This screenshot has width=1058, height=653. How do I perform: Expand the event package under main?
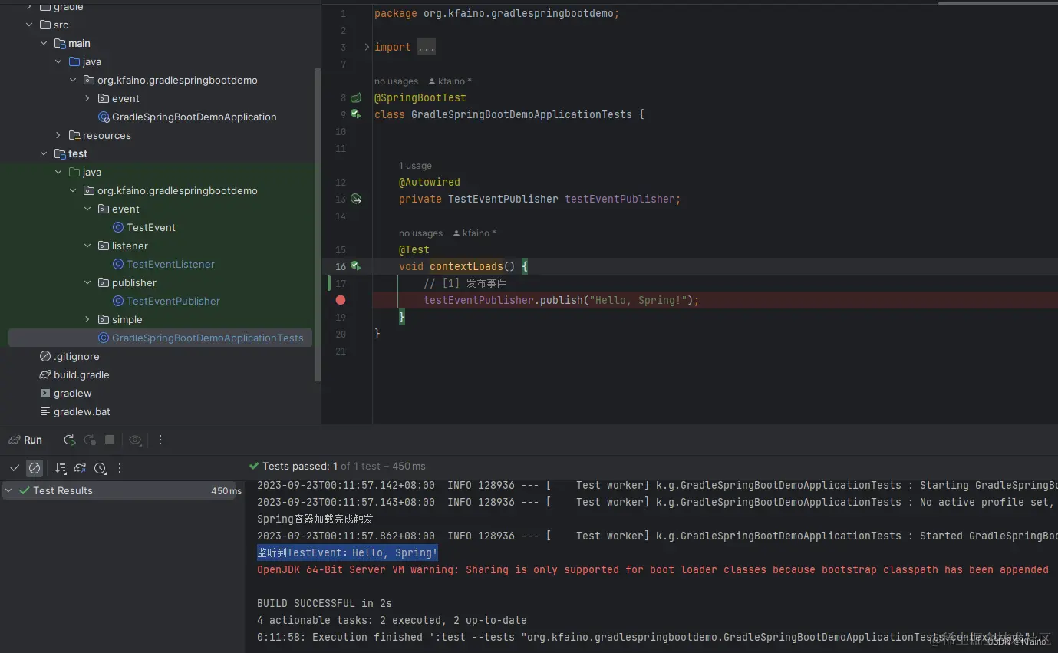pyautogui.click(x=87, y=98)
